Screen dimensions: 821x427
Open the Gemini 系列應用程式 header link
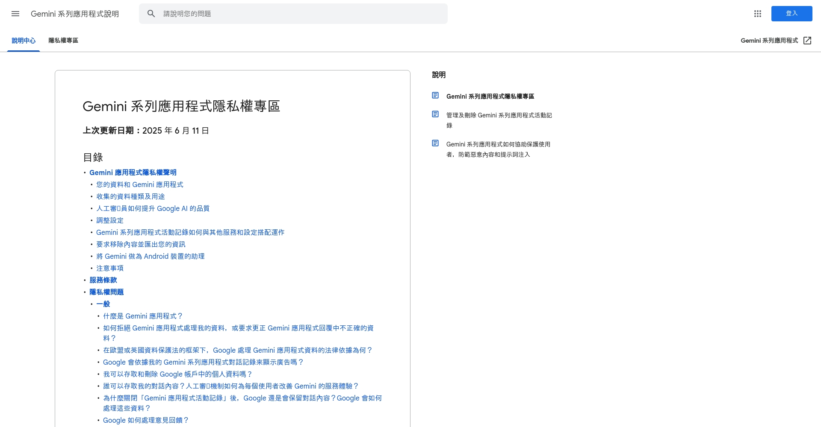[x=769, y=41]
